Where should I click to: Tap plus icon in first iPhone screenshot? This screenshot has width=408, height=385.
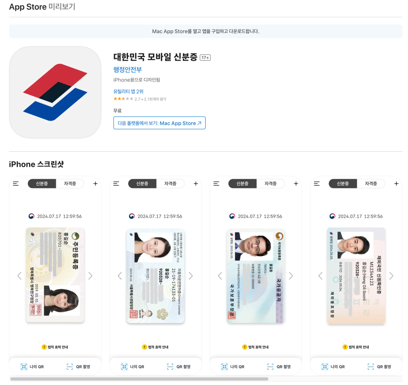click(x=96, y=184)
